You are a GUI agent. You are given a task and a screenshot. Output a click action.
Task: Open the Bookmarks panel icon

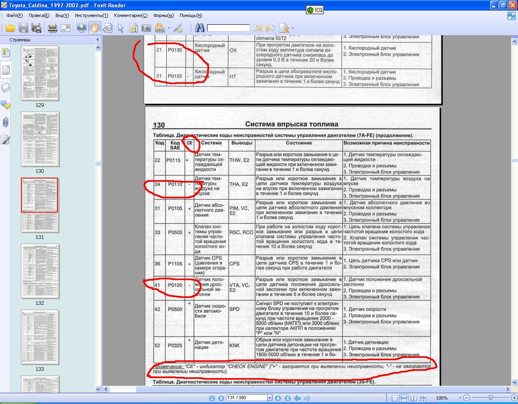pyautogui.click(x=6, y=53)
